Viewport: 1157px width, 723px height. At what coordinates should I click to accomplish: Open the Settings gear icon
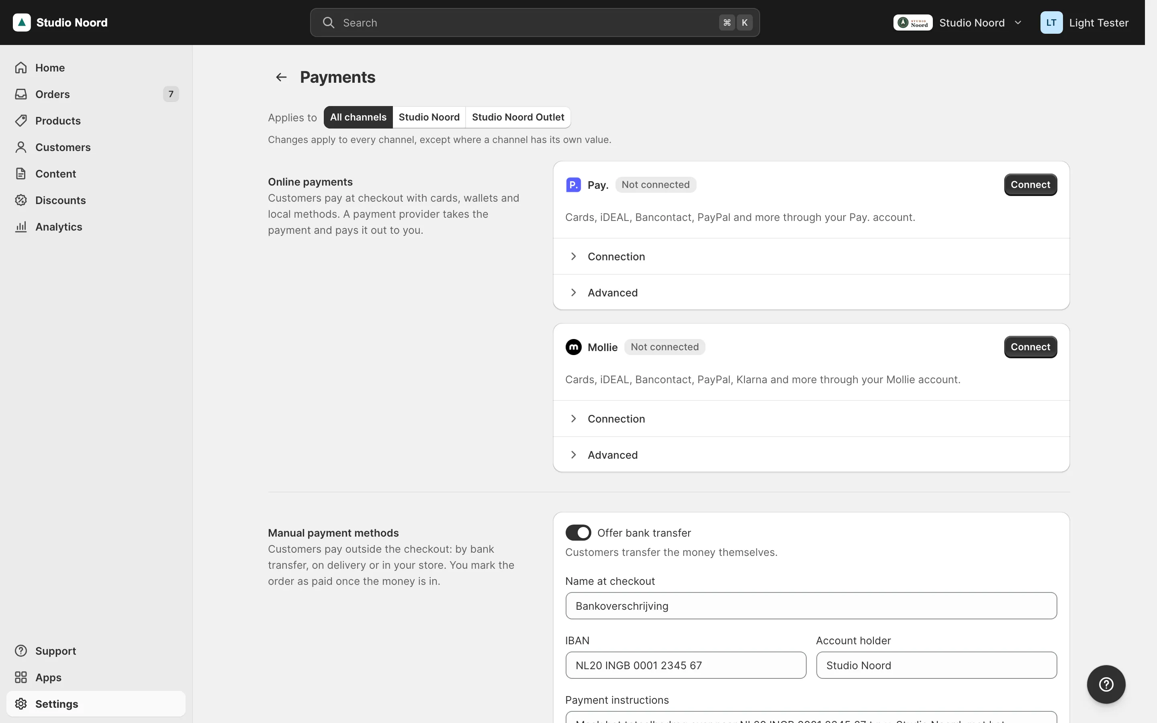(20, 704)
